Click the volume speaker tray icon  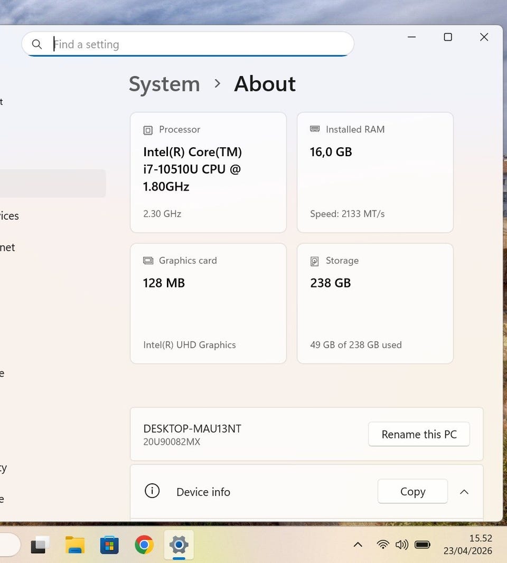[402, 545]
